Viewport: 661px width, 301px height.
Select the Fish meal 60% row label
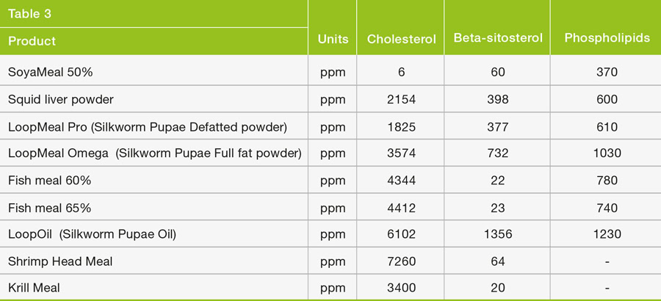pos(48,181)
